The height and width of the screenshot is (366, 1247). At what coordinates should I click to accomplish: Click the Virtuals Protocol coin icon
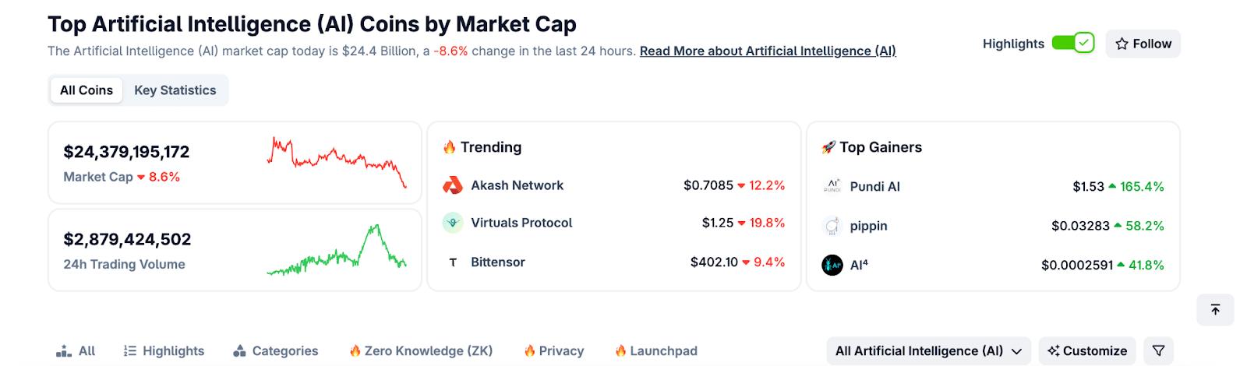(453, 223)
